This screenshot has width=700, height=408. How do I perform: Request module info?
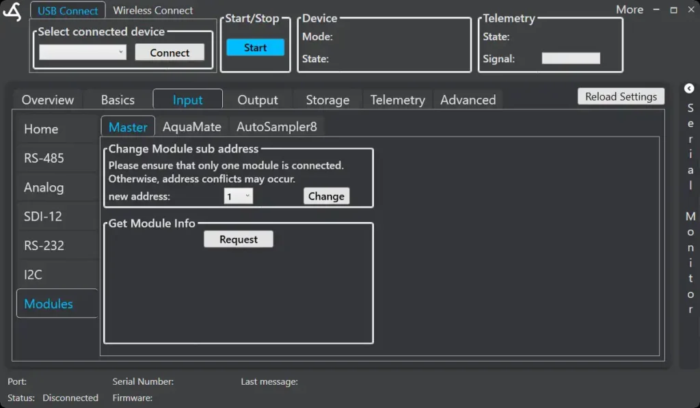pos(239,239)
